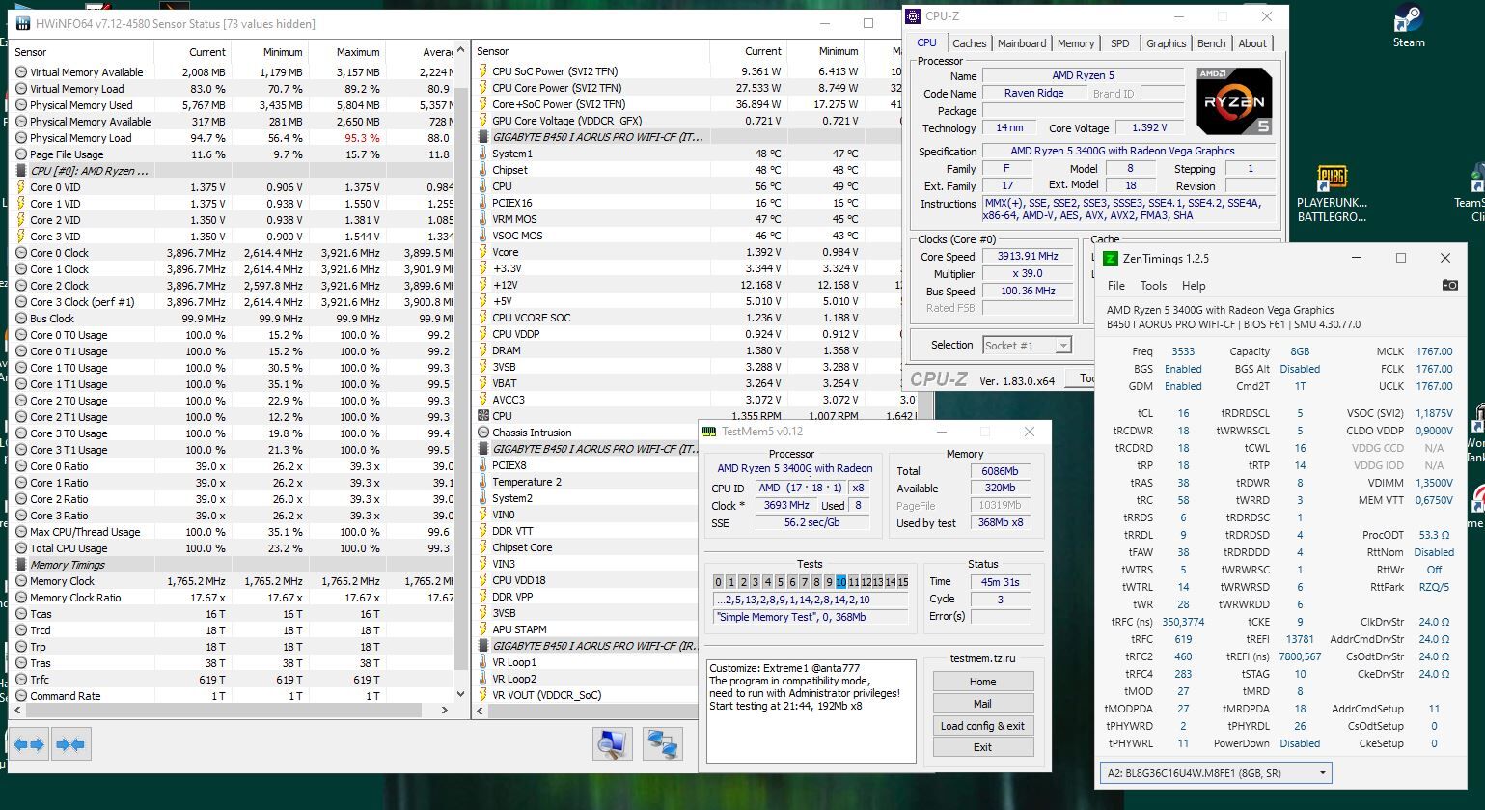The height and width of the screenshot is (810, 1485).
Task: Click the collapse-columns inward arrows icon in HWiNFO
Action: pyautogui.click(x=71, y=744)
